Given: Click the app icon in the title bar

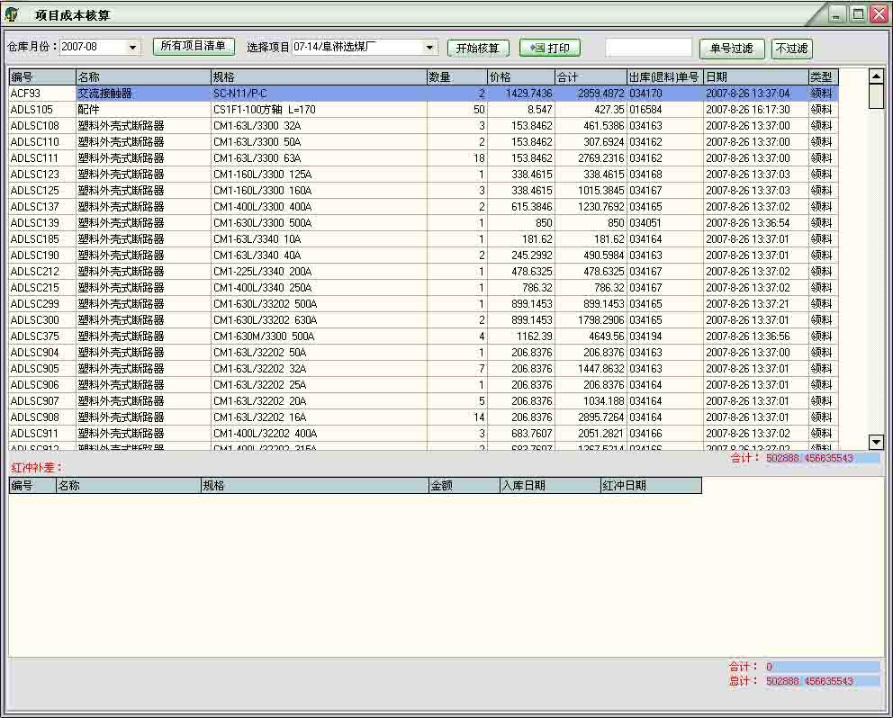Looking at the screenshot, I should [12, 15].
